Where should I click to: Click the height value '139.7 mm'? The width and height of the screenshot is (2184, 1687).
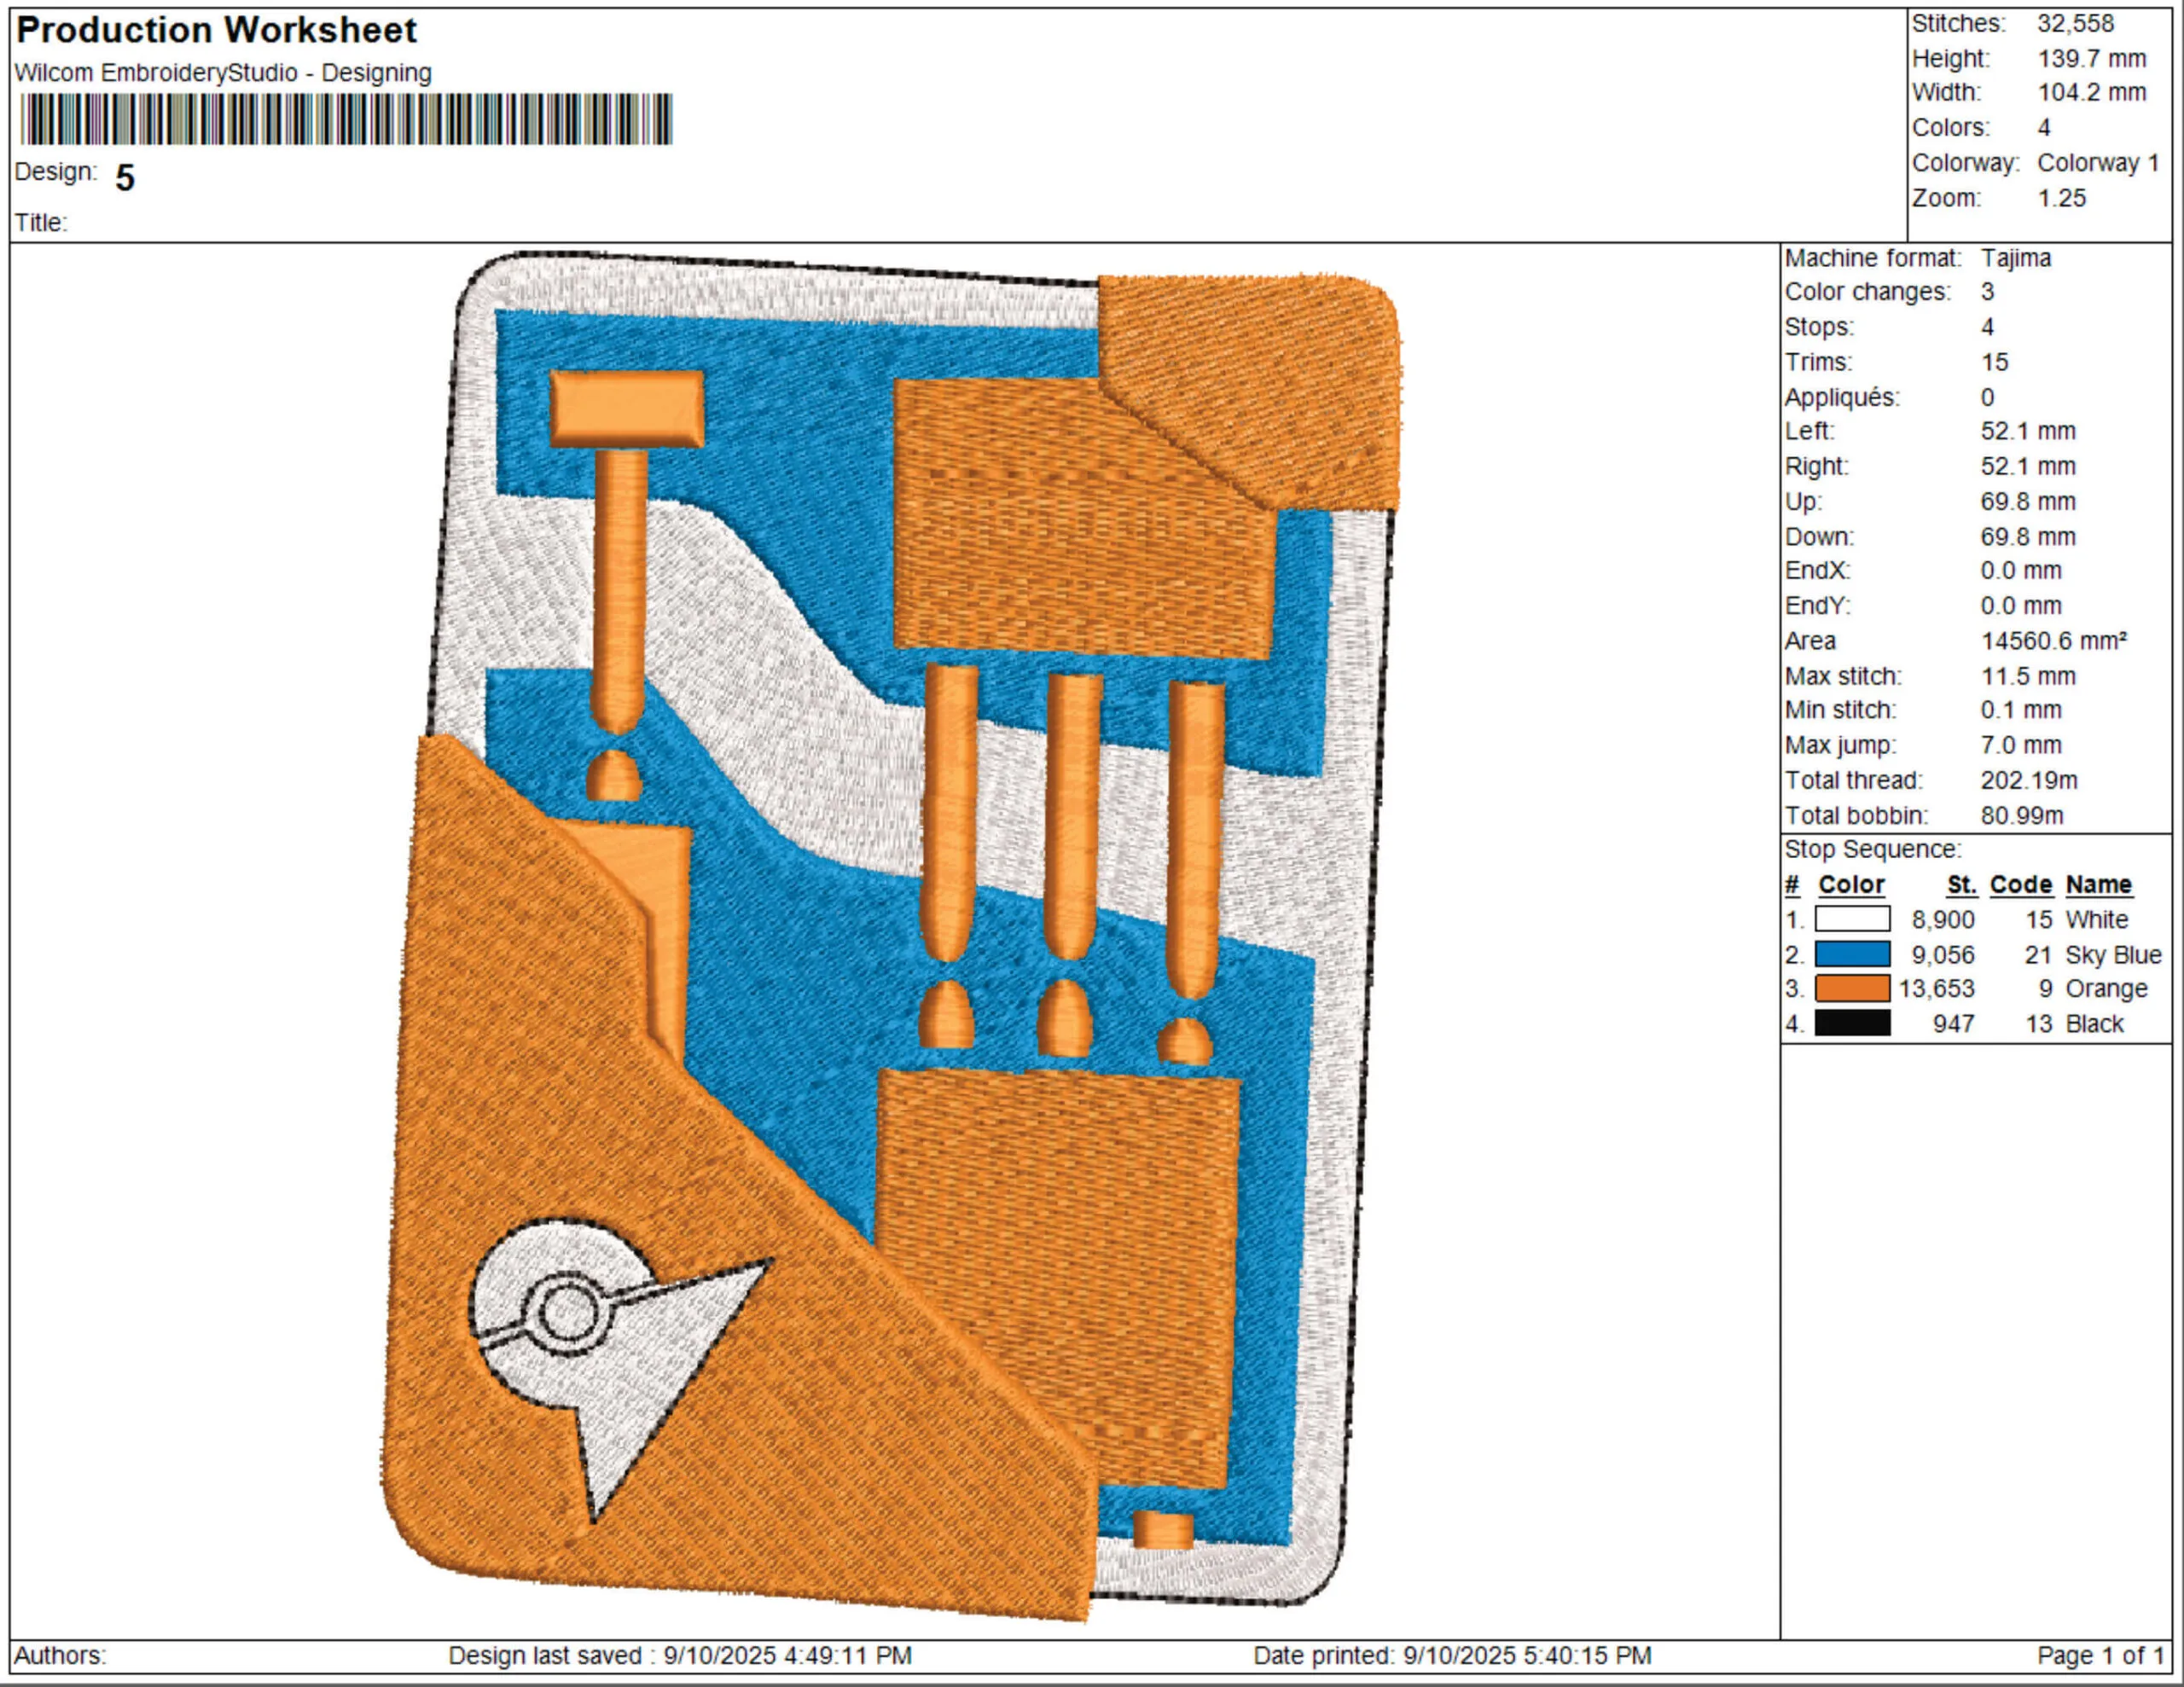coord(2092,58)
